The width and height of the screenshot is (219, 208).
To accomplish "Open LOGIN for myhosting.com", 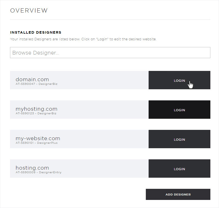I will coord(179,110).
